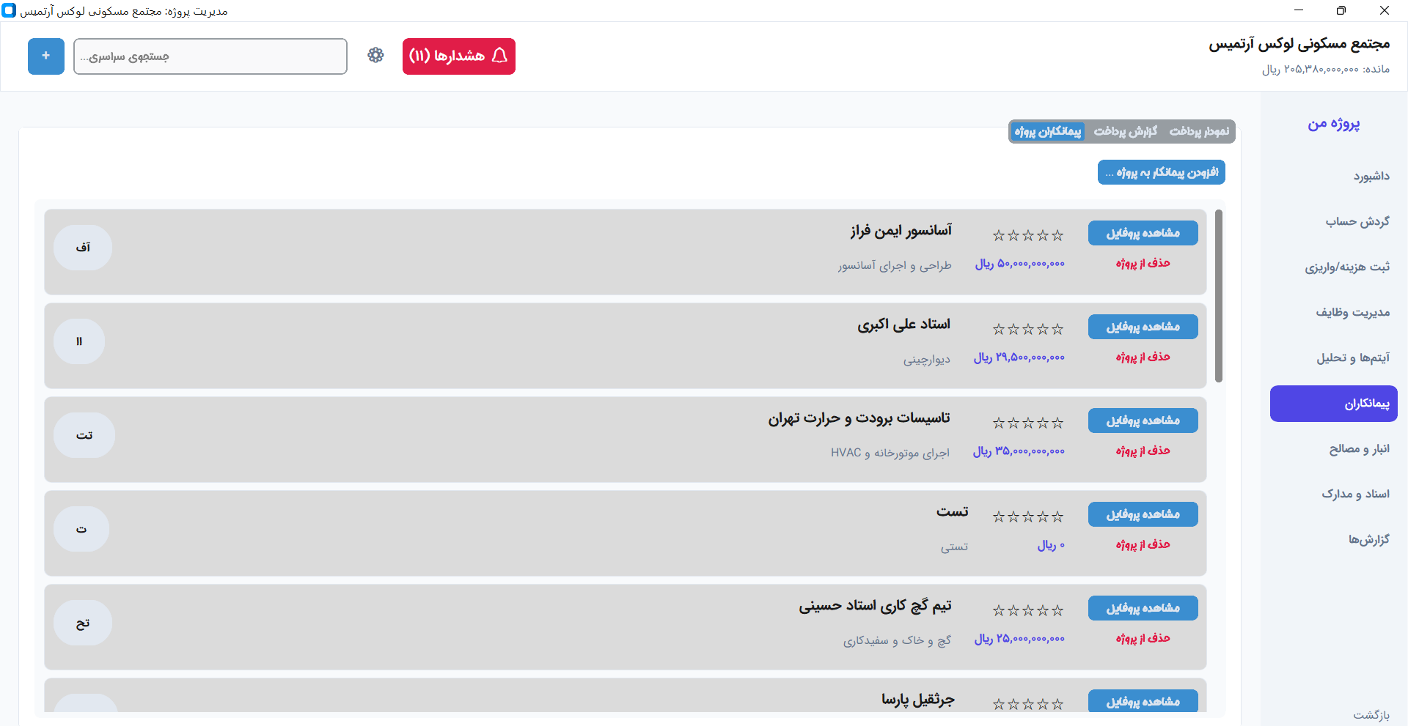The height and width of the screenshot is (726, 1408).
Task: Rate the تست contractor three stars
Action: pyautogui.click(x=1028, y=516)
